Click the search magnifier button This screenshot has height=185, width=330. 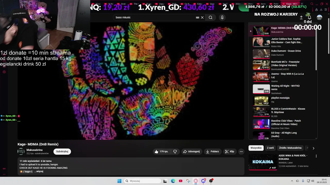pyautogui.click(x=211, y=17)
